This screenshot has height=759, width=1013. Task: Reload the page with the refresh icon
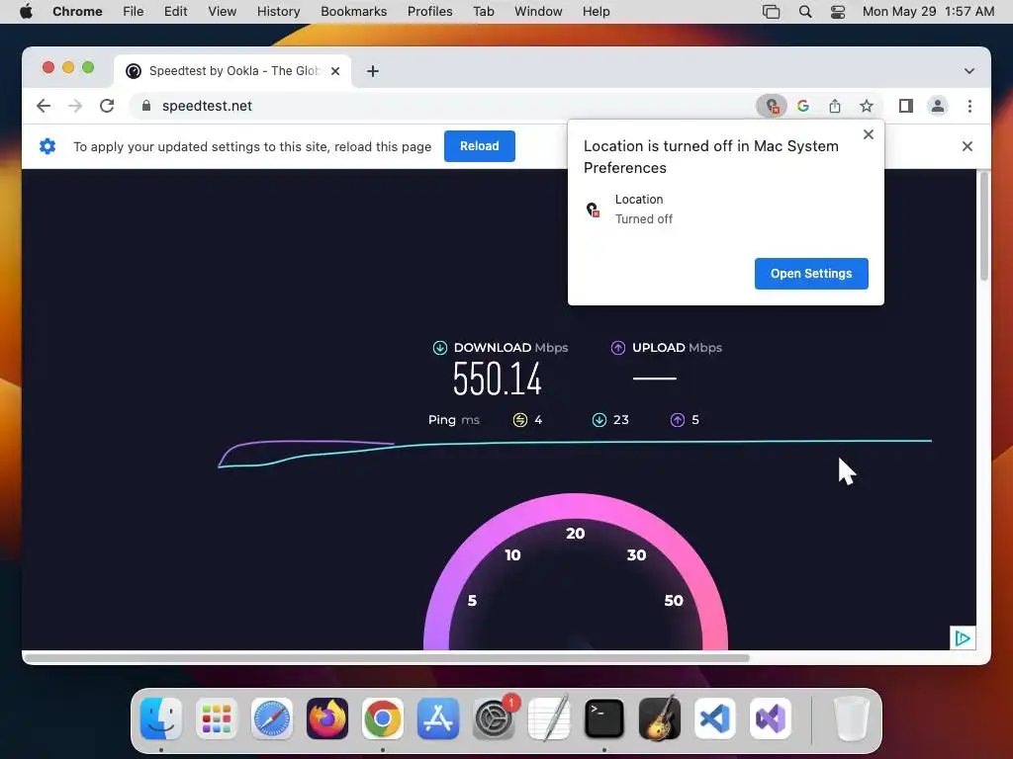(107, 106)
